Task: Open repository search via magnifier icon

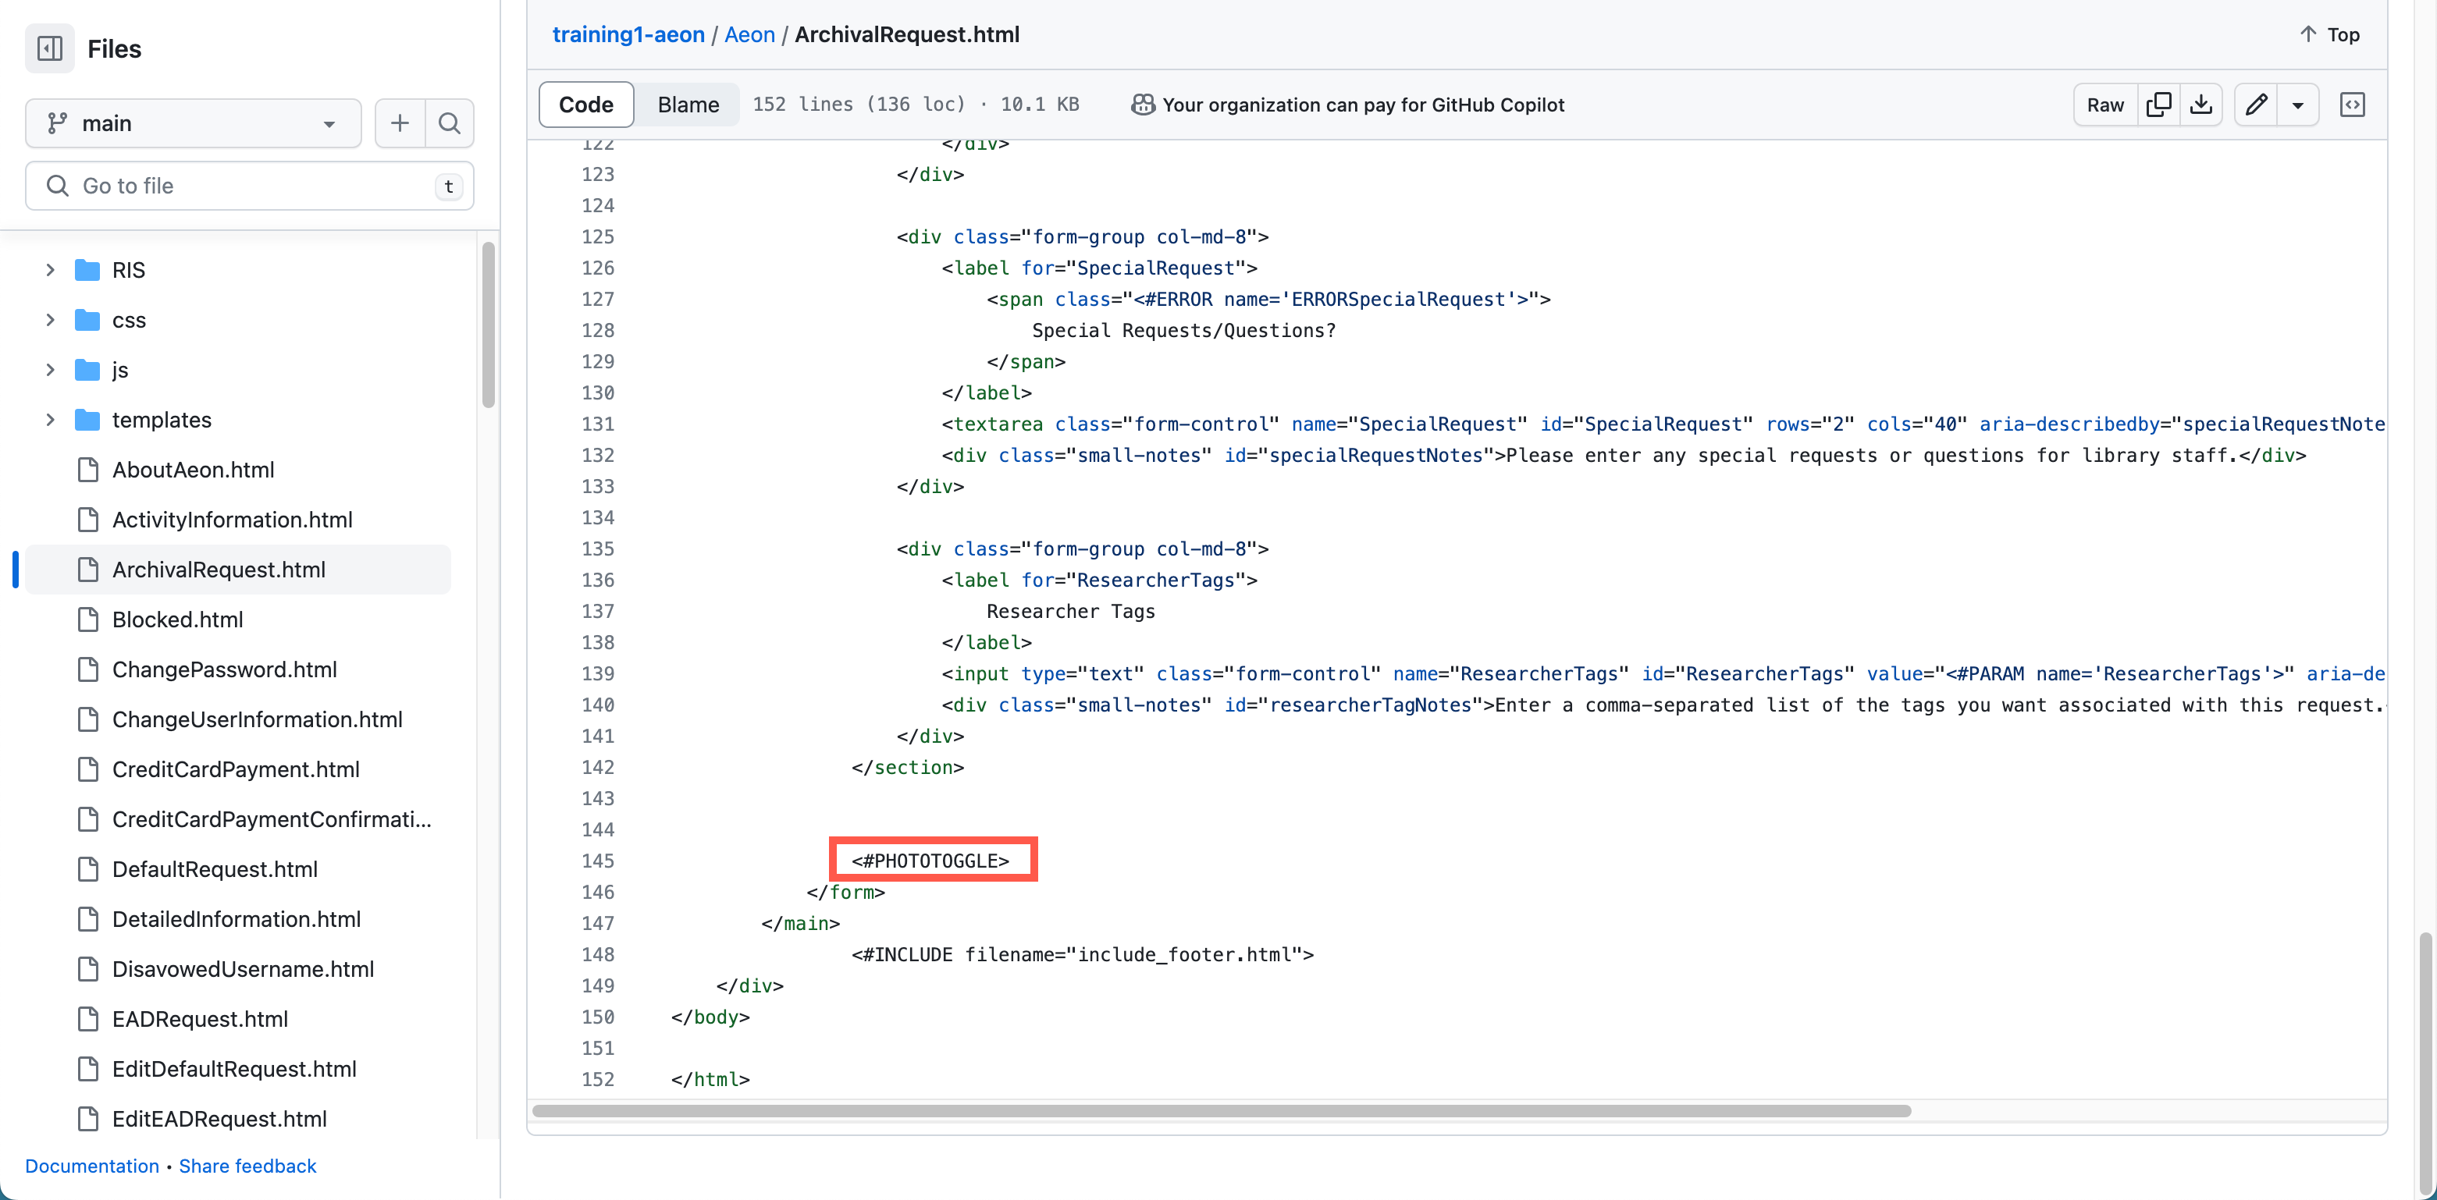Action: coord(450,123)
